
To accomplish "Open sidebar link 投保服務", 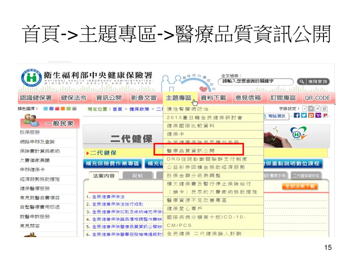I will (30, 132).
